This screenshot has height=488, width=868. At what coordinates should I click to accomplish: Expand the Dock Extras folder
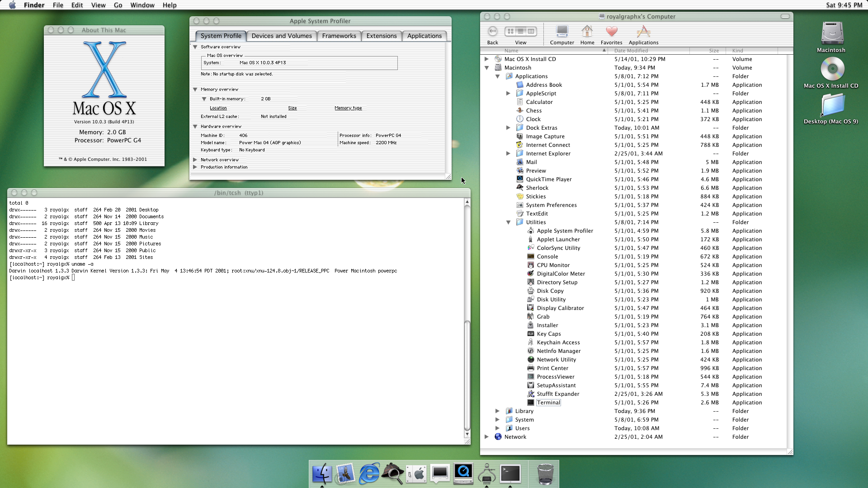tap(508, 128)
